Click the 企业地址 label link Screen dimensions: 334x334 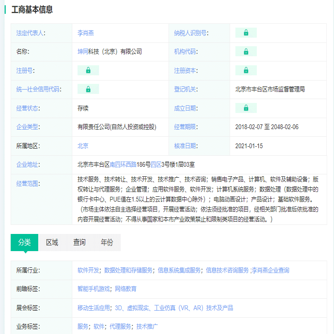tap(27, 164)
